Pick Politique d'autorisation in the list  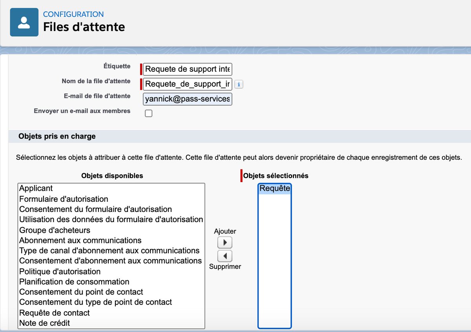(x=111, y=272)
